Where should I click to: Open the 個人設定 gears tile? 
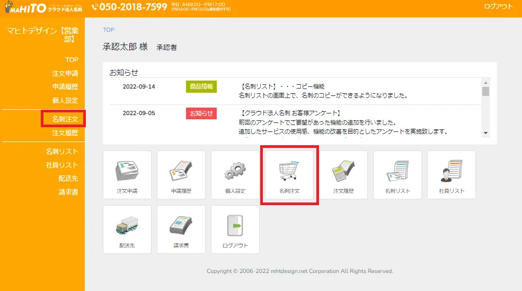coord(235,175)
